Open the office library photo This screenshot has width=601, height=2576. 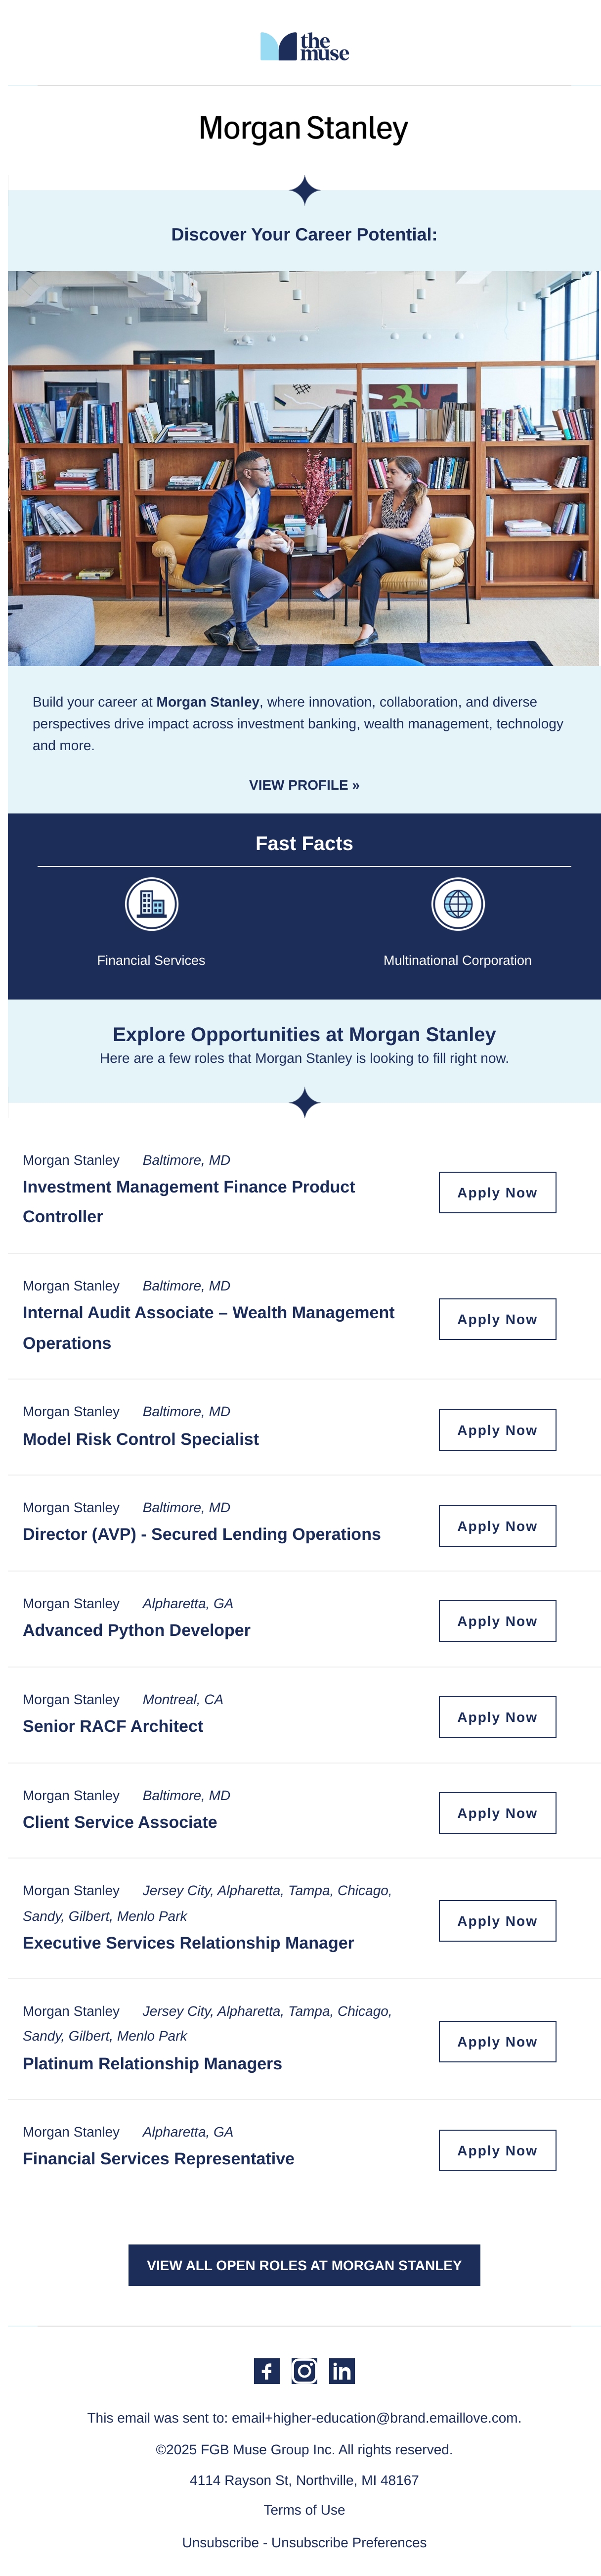coord(303,468)
